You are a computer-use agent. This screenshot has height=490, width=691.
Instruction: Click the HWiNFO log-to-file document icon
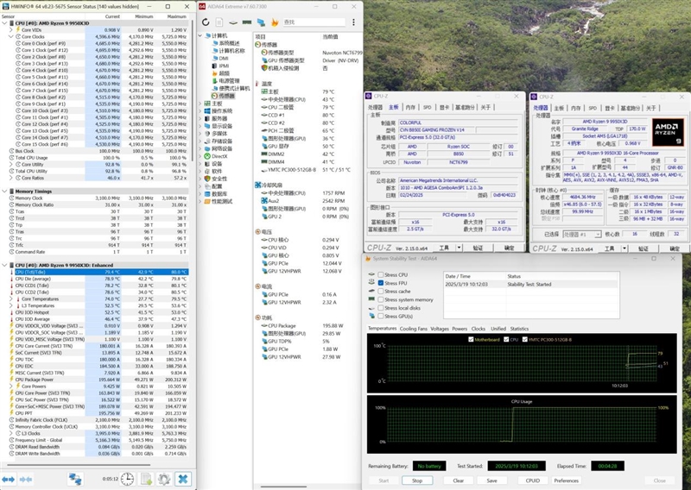tap(146, 479)
